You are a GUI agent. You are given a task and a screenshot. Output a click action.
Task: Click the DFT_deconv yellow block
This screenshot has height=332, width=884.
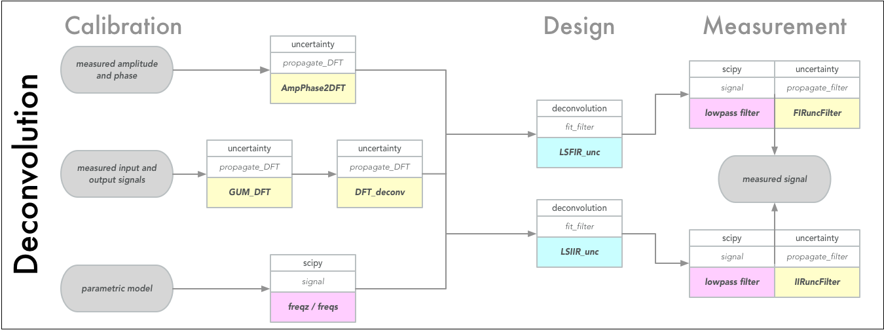tap(380, 193)
